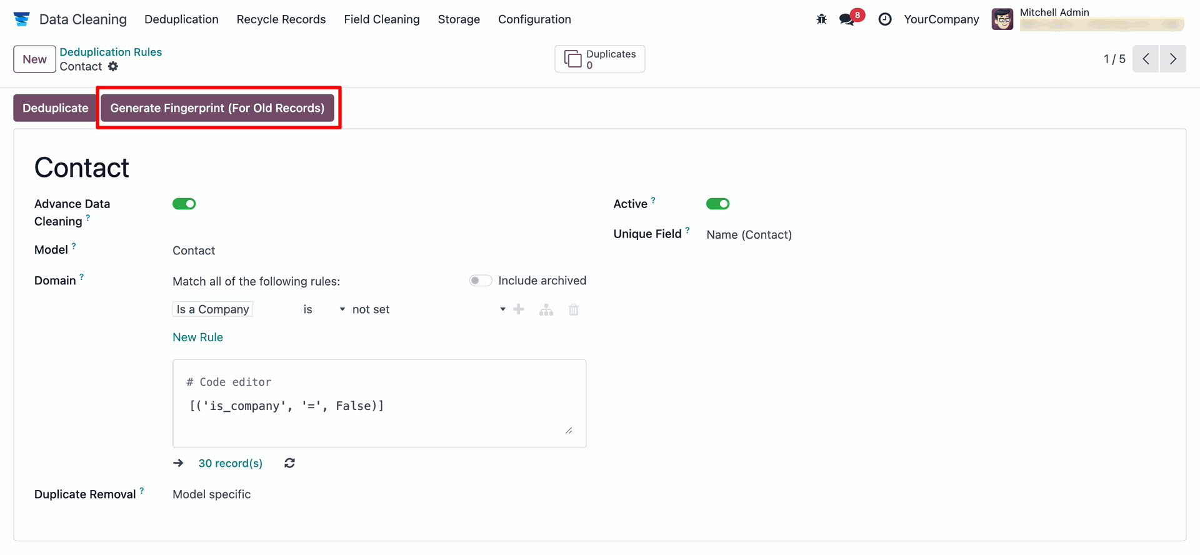Enable the Include archived toggle
The image size is (1200, 555).
pyautogui.click(x=481, y=281)
